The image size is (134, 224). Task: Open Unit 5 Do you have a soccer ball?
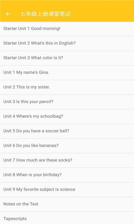(x=67, y=131)
